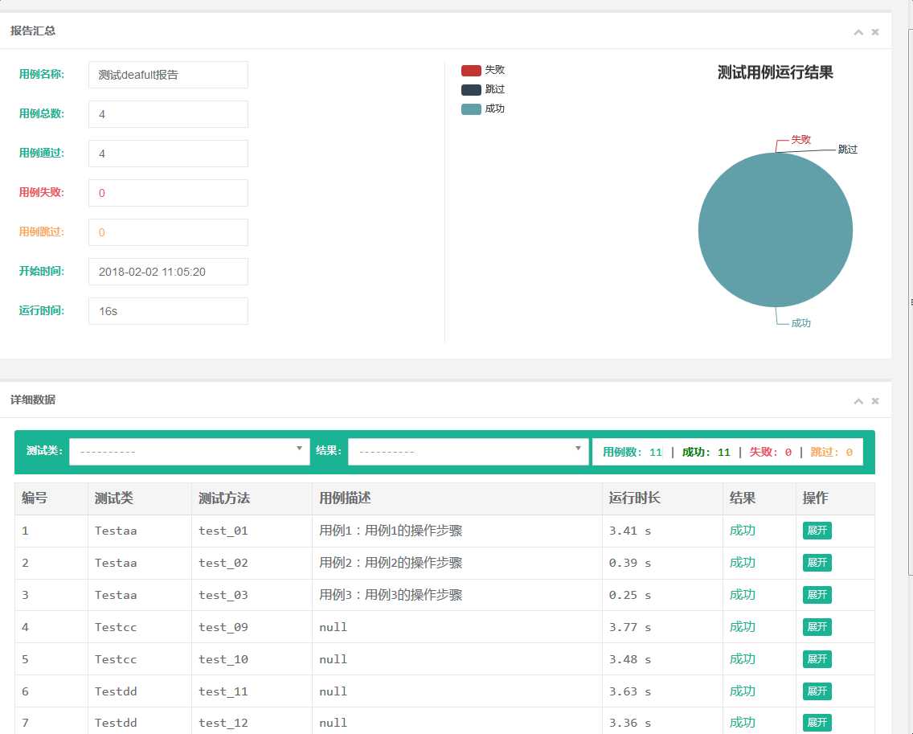The width and height of the screenshot is (913, 734).
Task: Collapse the 报告汇总 panel with chevron icon
Action: [x=858, y=32]
